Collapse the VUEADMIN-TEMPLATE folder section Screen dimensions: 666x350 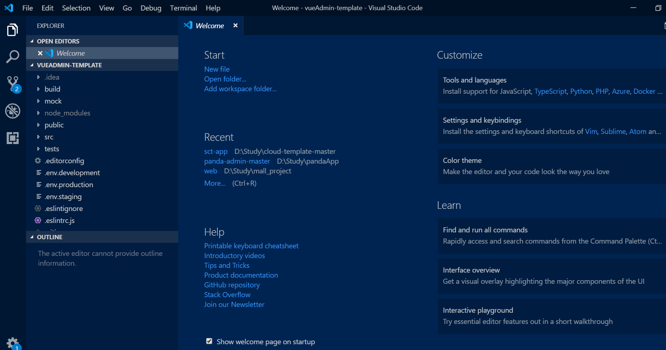point(32,65)
